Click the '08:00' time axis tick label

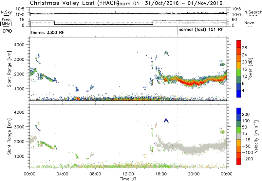[x=95, y=174]
